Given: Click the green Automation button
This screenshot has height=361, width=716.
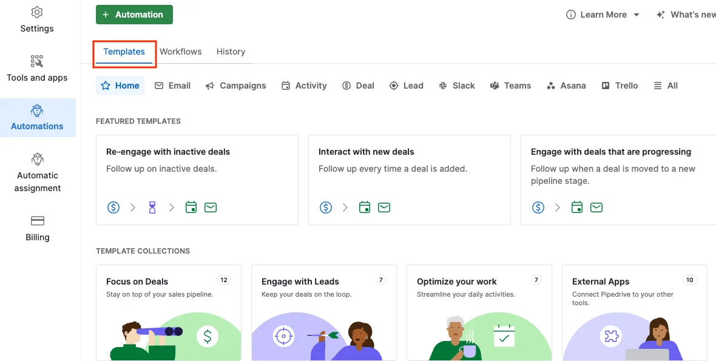Looking at the screenshot, I should 134,15.
